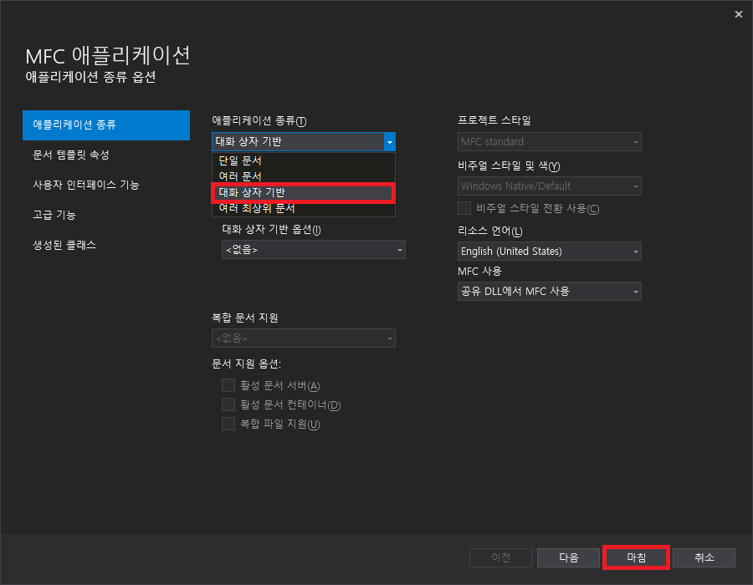Open the 프로젝트 스타일 dropdown
The width and height of the screenshot is (753, 585).
(549, 141)
